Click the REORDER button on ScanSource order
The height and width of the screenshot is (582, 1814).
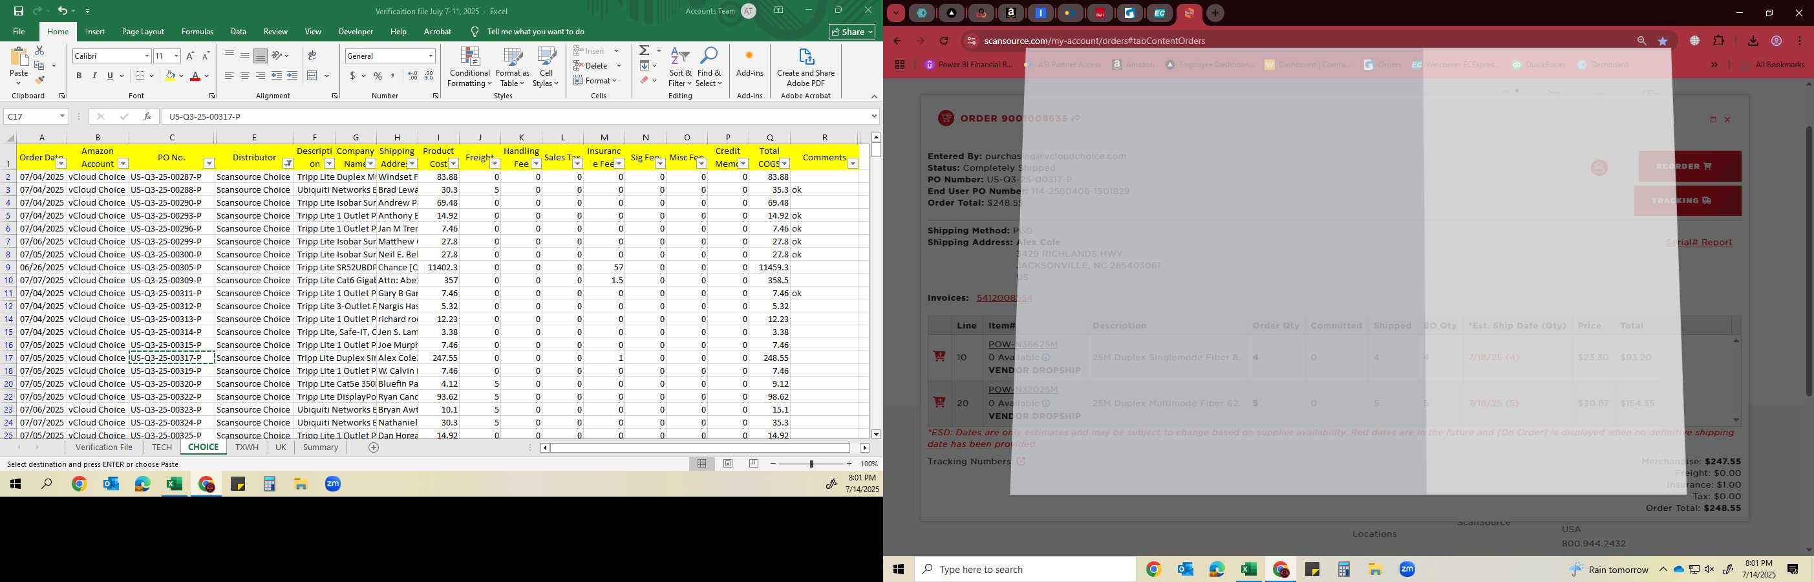click(1689, 166)
